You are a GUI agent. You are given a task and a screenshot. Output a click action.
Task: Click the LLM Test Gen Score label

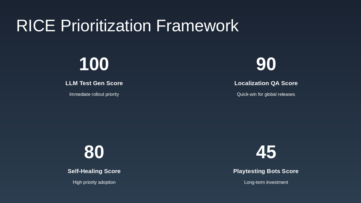tap(94, 83)
